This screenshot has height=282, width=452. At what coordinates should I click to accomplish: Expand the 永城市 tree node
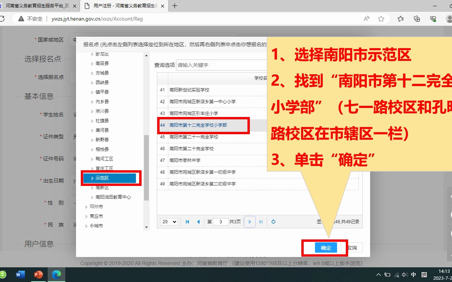(x=86, y=226)
